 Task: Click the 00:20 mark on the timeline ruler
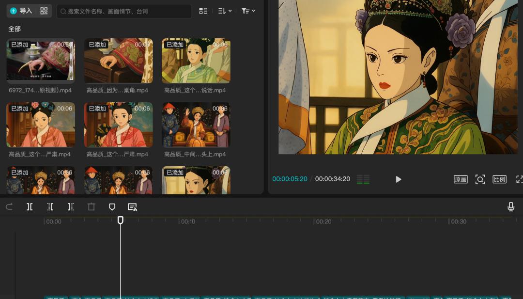pyautogui.click(x=323, y=221)
